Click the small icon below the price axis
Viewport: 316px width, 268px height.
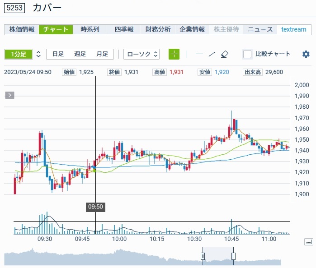(308, 242)
